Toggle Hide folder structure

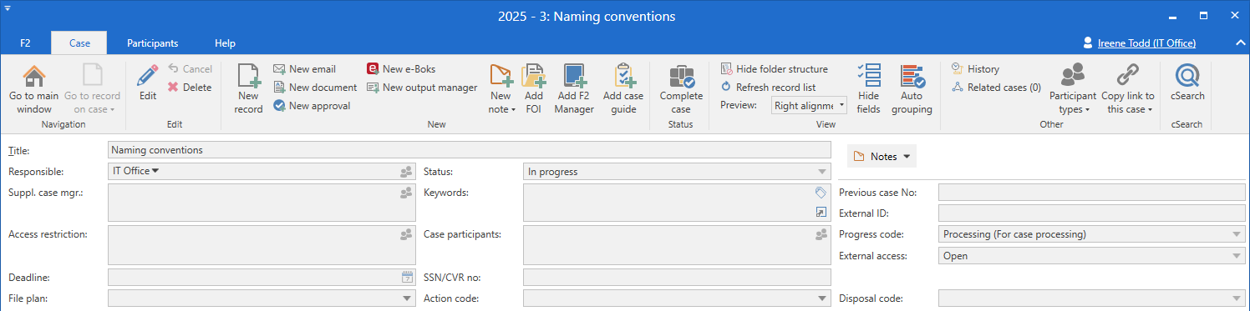(774, 69)
